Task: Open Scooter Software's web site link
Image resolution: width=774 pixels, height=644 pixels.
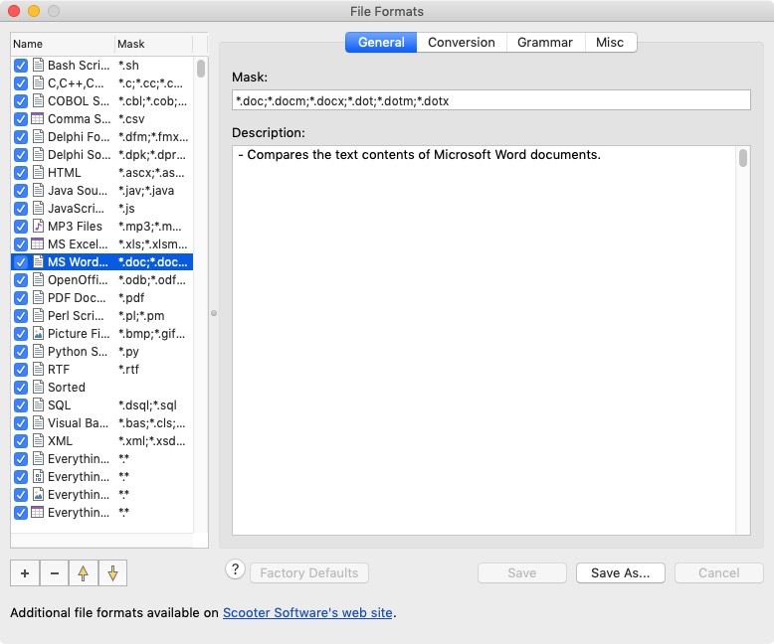Action: 308,613
